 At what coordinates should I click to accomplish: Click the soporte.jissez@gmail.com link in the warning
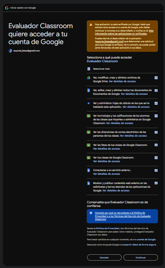[109, 41]
